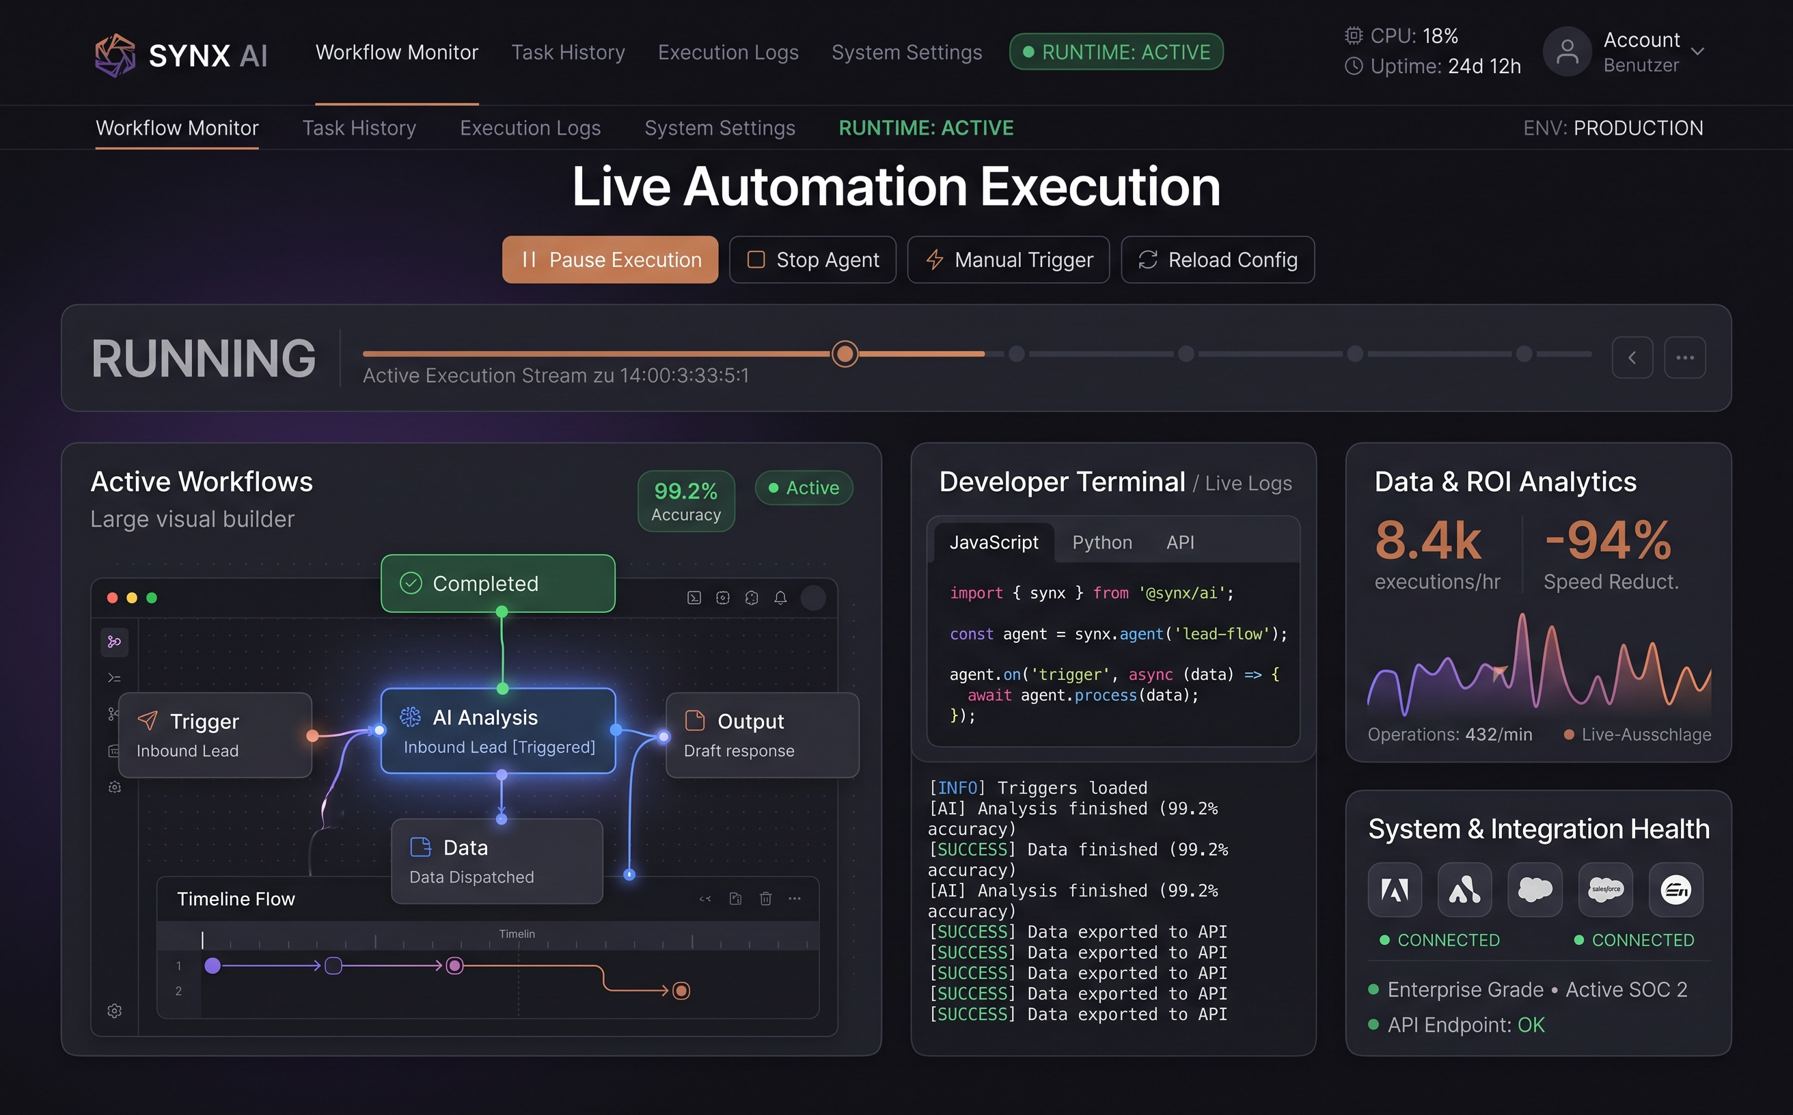This screenshot has width=1793, height=1115.
Task: Open the terminal icon in the builder toolbar
Action: tap(694, 597)
